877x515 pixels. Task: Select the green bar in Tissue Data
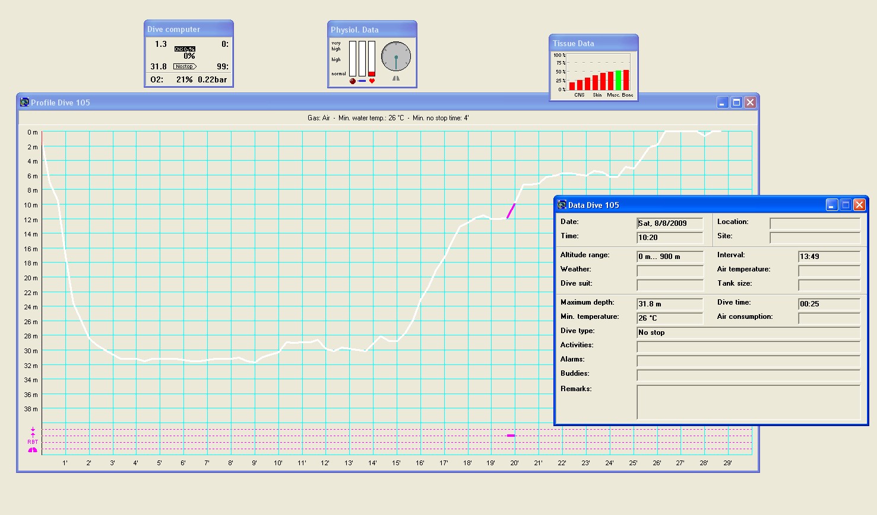tap(618, 80)
